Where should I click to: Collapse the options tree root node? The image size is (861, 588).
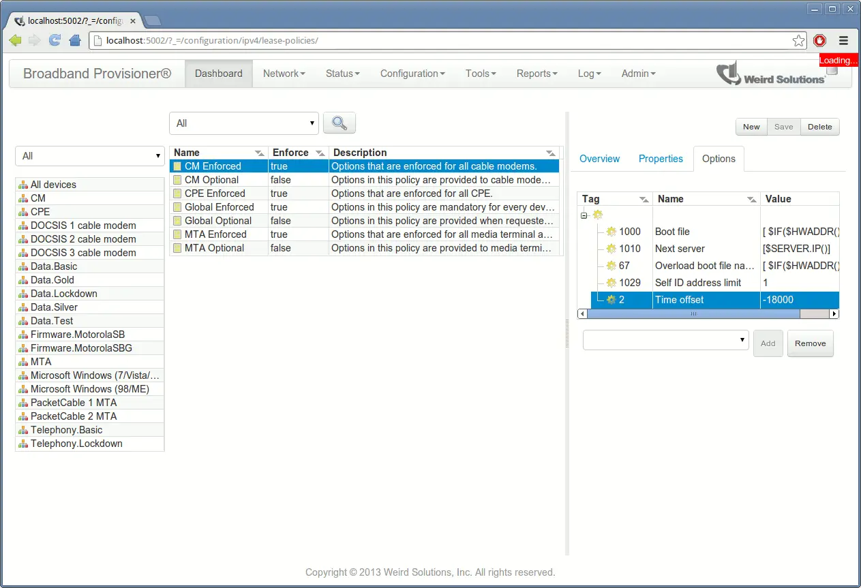pyautogui.click(x=583, y=215)
